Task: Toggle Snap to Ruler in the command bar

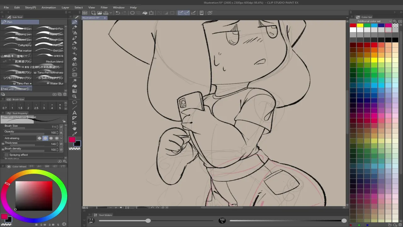Action: (181, 13)
